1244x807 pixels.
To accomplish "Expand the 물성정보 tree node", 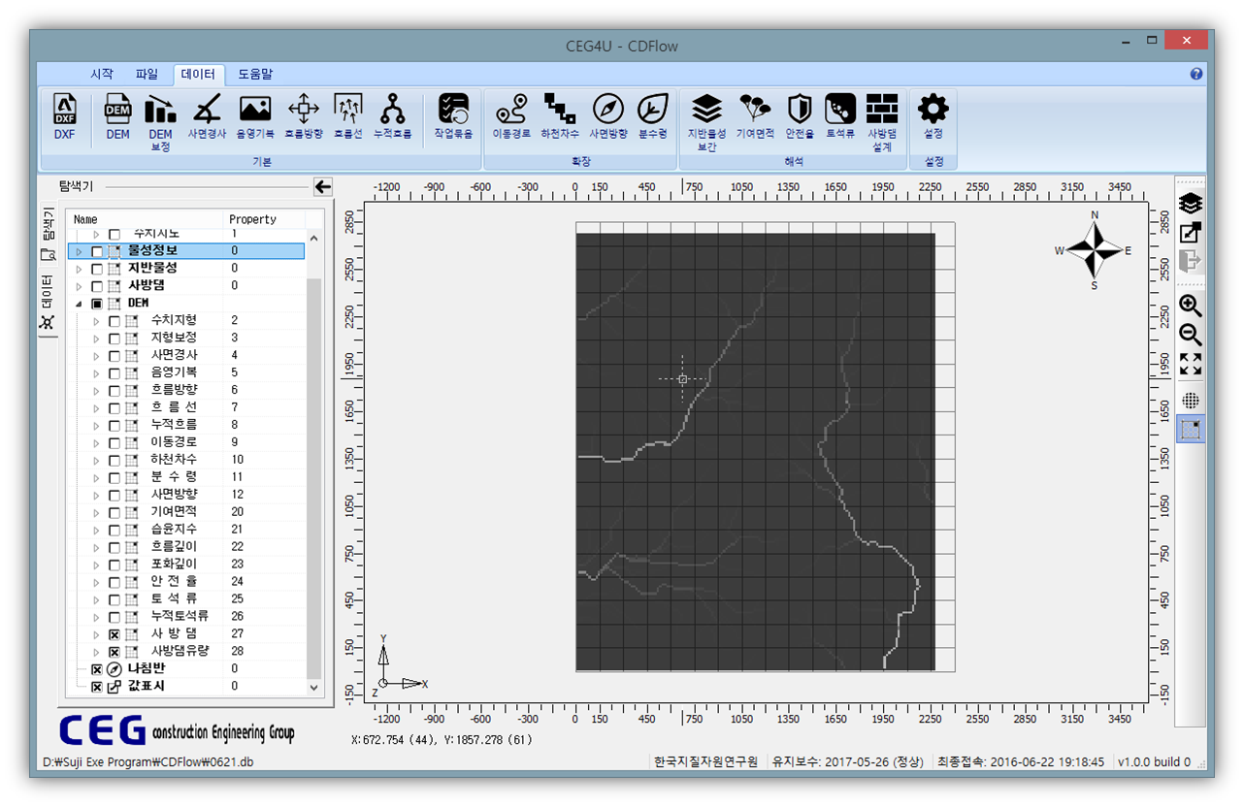I will click(x=79, y=251).
